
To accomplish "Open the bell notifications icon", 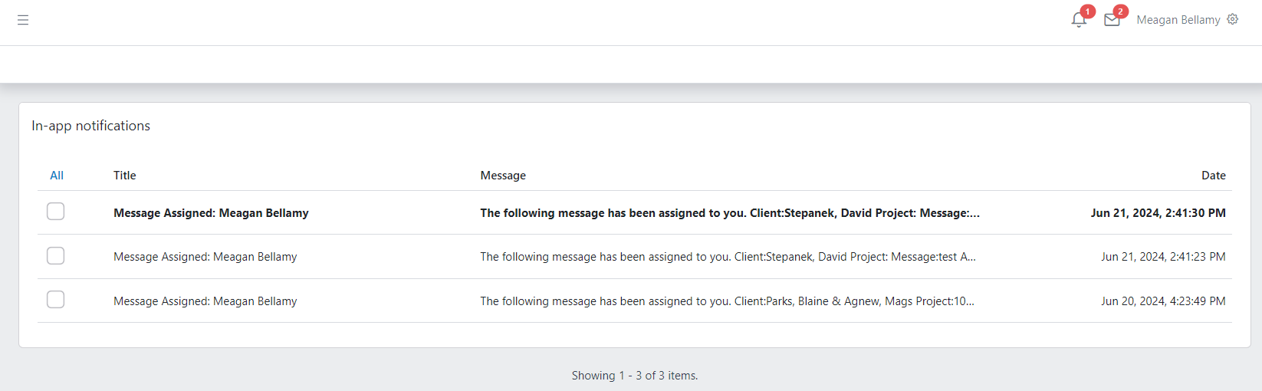I will pyautogui.click(x=1079, y=20).
